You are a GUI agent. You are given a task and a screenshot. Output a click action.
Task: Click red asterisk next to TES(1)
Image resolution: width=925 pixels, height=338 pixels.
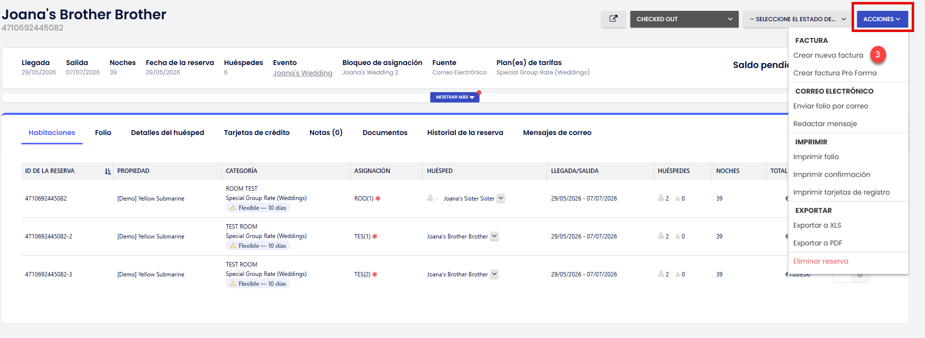(x=375, y=237)
